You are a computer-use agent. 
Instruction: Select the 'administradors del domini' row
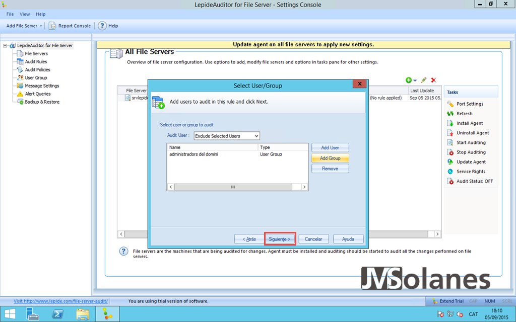pyautogui.click(x=237, y=154)
